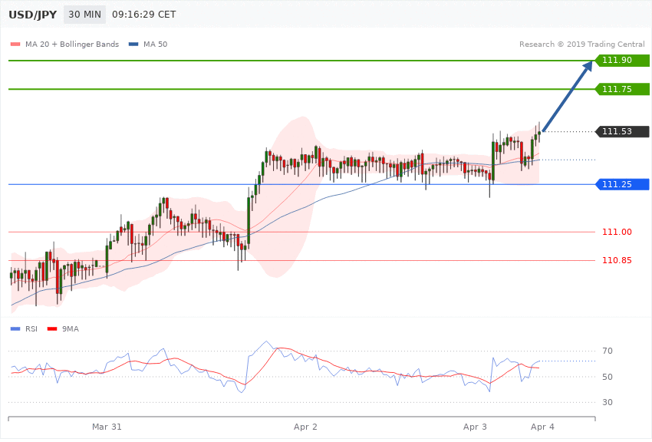Click the RSI legend color swatch
The image size is (652, 442).
pyautogui.click(x=15, y=329)
